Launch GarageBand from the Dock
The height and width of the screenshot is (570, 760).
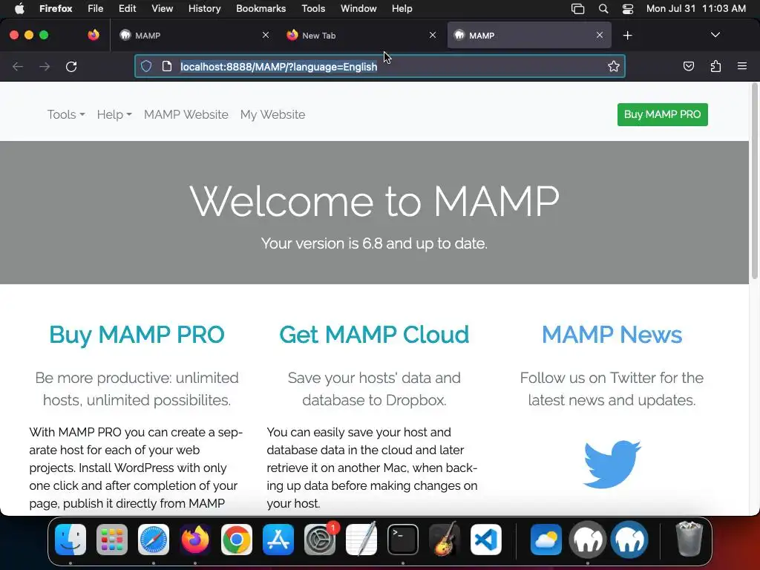click(x=445, y=540)
